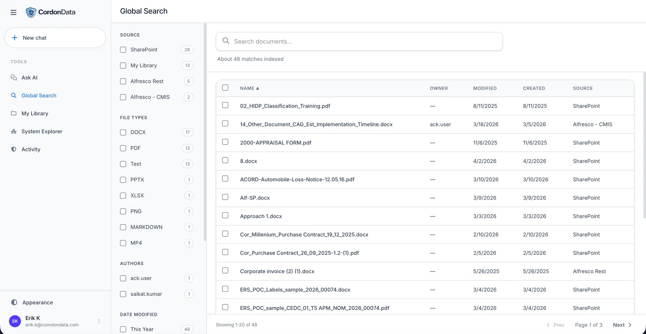
Task: Start a New chat
Action: [x=55, y=38]
